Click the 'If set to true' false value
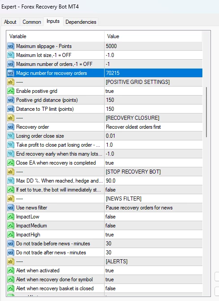This screenshot has height=301, width=219. coord(153,190)
